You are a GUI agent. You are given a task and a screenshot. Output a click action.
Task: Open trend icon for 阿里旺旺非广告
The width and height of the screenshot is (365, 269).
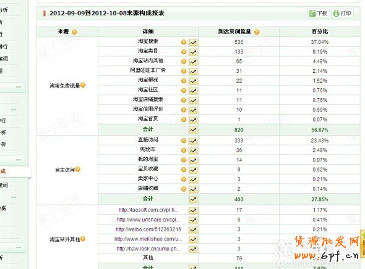point(193,72)
